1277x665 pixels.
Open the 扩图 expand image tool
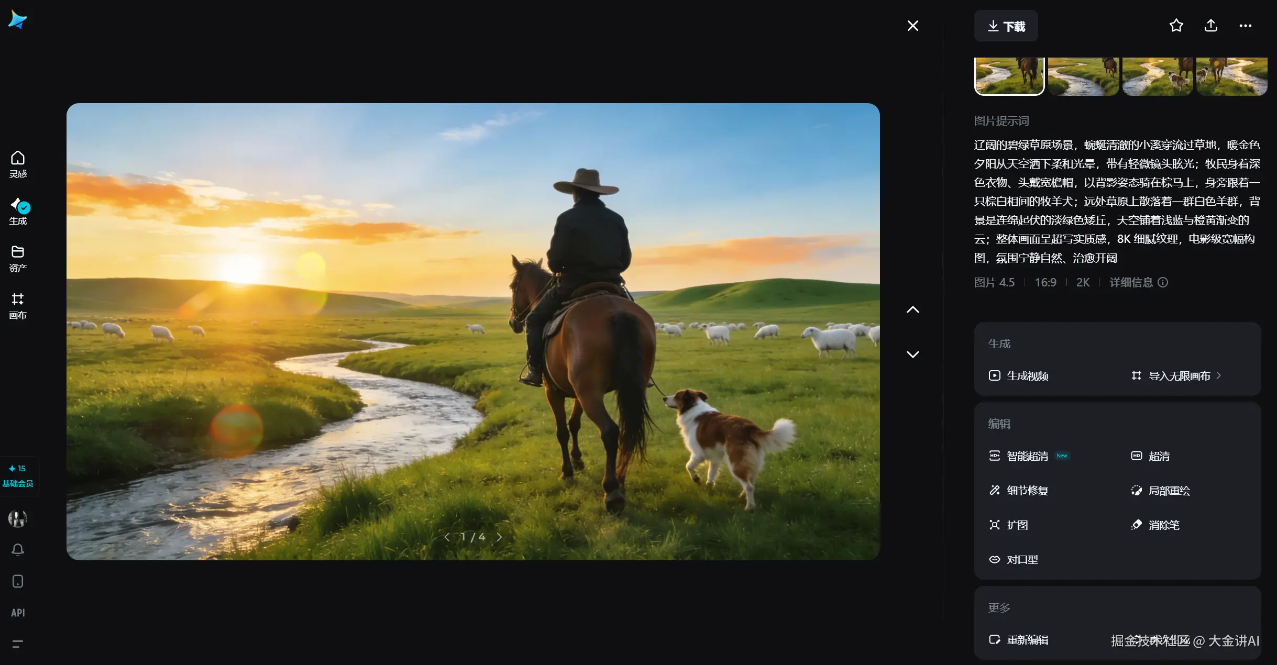1009,525
